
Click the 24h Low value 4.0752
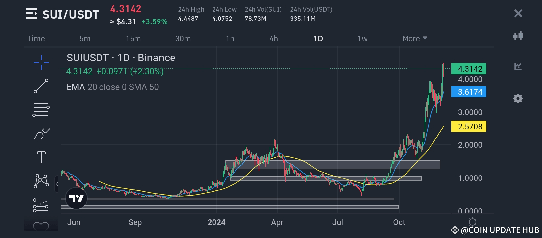(222, 19)
